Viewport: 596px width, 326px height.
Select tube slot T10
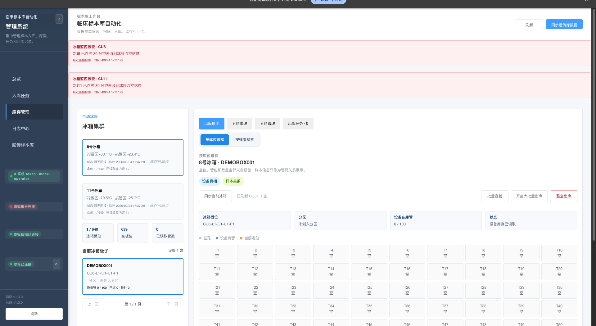tap(559, 253)
